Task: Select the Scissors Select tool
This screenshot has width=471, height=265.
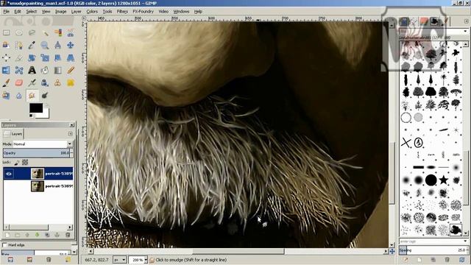Action: tap(71, 32)
